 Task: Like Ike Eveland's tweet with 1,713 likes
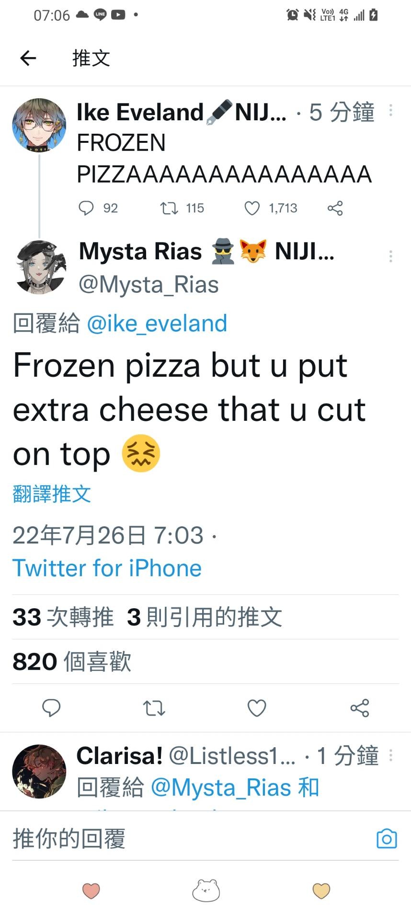coord(252,208)
